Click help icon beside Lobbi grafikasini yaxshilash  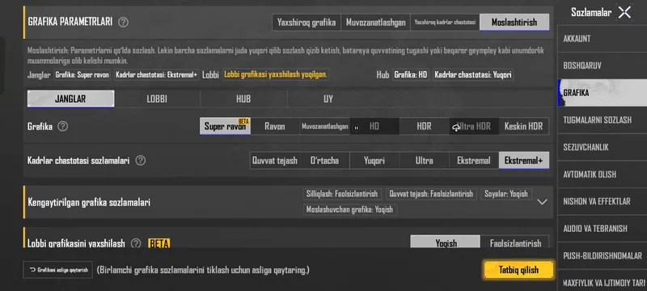pos(136,243)
